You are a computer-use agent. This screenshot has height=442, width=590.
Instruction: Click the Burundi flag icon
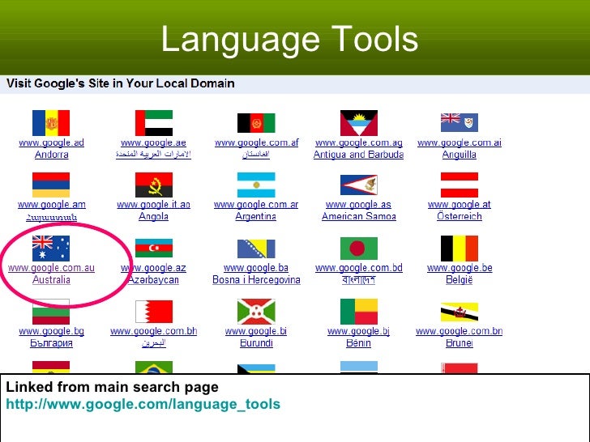(x=256, y=312)
